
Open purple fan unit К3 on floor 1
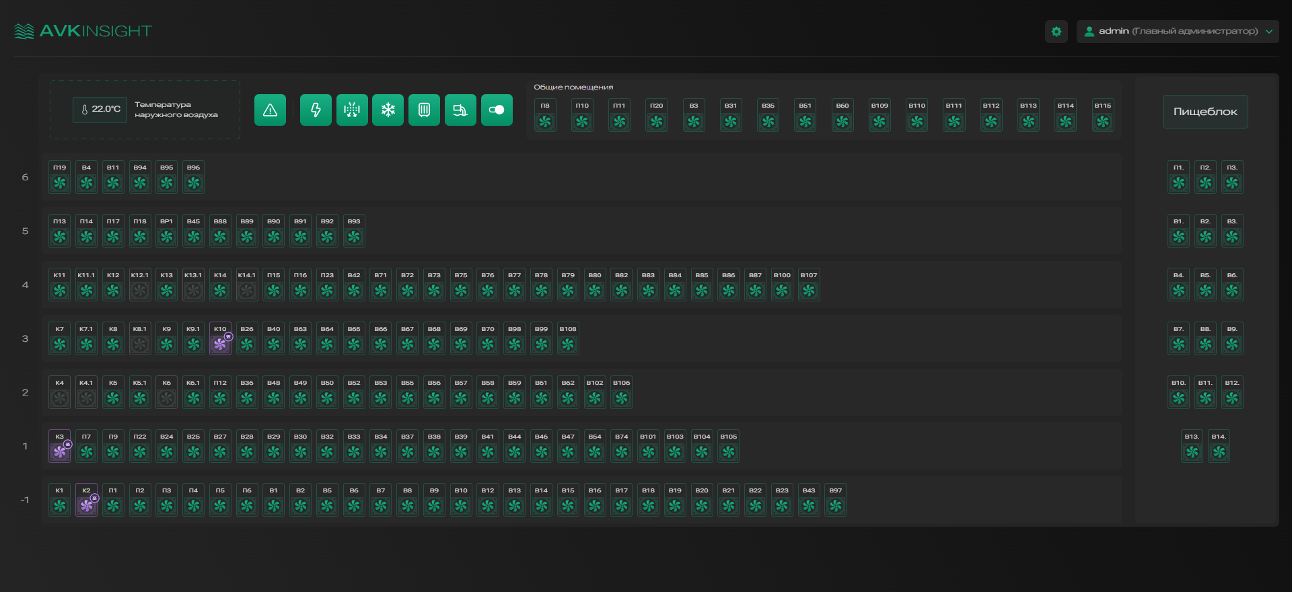click(x=60, y=446)
